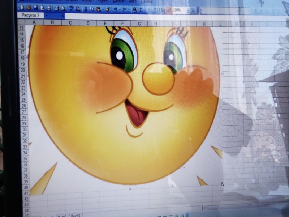Grab the picture's bottom-middle resize handle

click(130, 189)
